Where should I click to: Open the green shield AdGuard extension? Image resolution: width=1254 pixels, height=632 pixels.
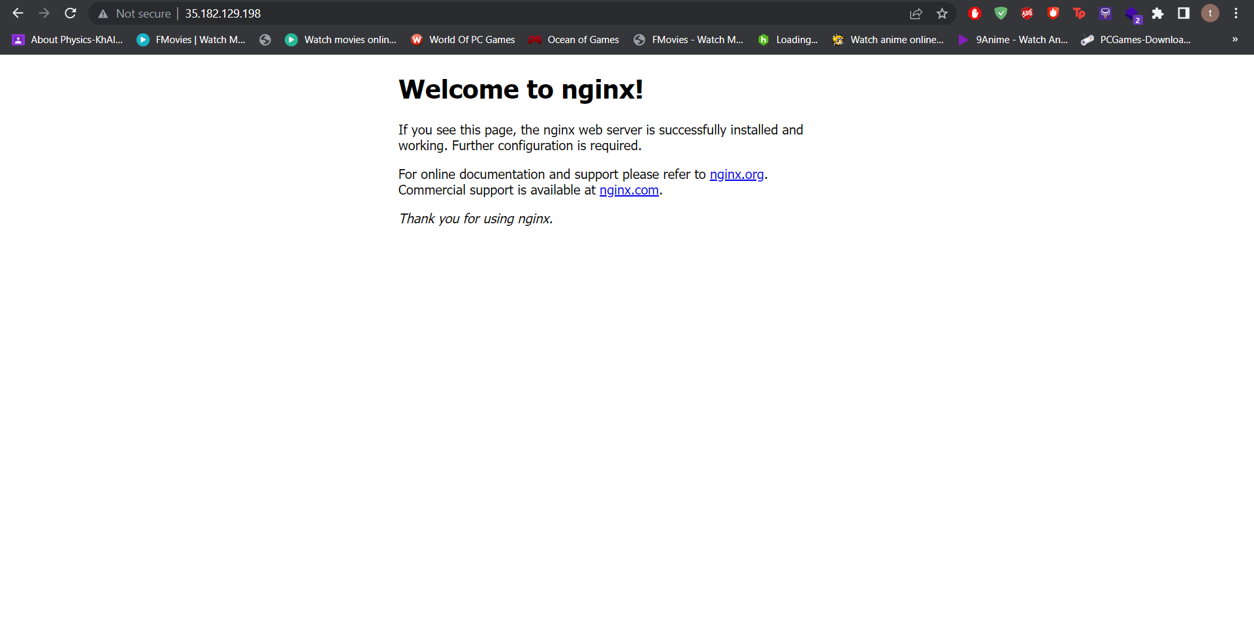coord(1001,13)
